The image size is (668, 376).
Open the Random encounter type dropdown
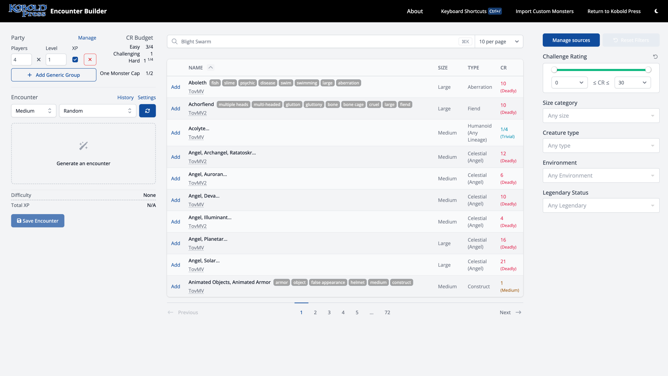point(98,111)
